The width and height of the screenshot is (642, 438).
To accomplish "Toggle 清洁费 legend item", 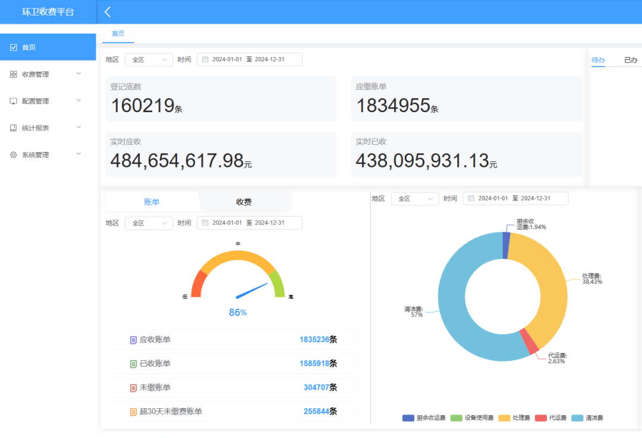I will (x=587, y=418).
